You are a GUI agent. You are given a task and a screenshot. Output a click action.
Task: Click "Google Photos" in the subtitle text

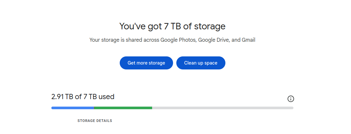[x=178, y=40]
